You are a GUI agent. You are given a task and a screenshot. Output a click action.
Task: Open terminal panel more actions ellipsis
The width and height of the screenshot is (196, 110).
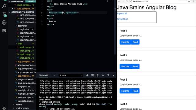tap(54, 75)
